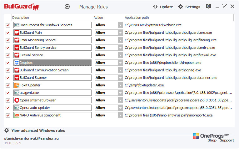Viewport: 239px width, 149px height.
Task: Click the Support link
Action: coord(227,140)
